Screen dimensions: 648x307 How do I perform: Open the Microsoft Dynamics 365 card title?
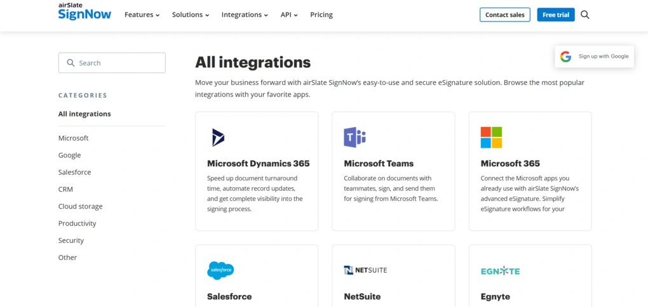(259, 164)
